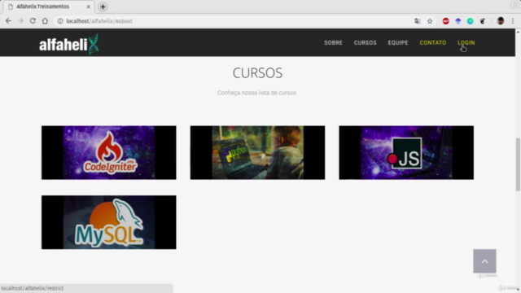Open the purple extension icon

pos(458,21)
